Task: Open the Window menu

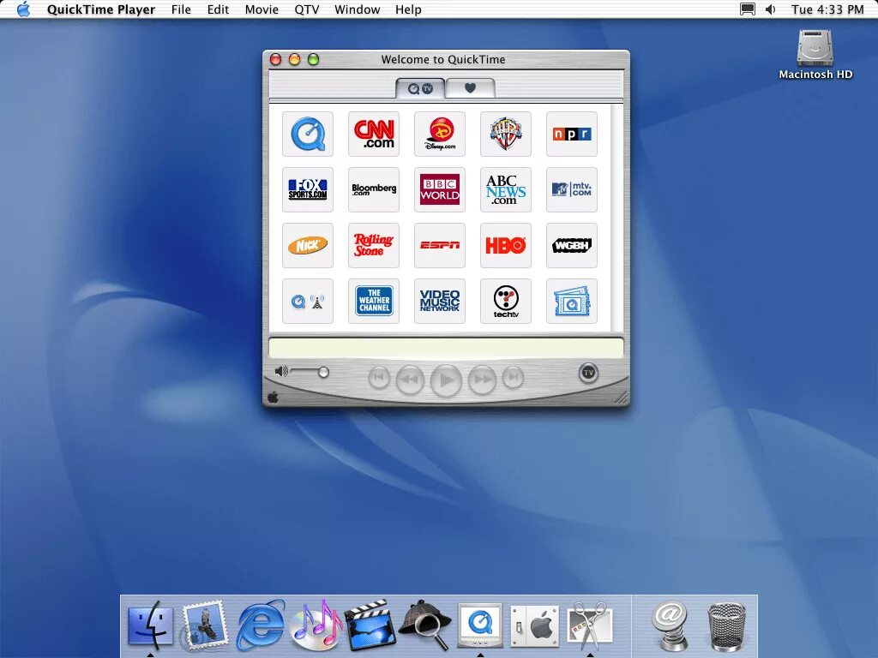Action: pos(358,9)
